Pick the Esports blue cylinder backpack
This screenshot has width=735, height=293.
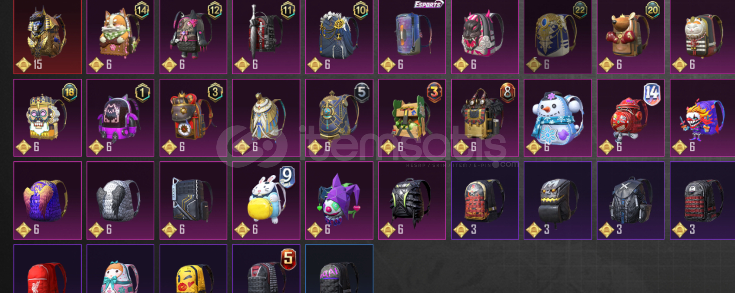[412, 37]
